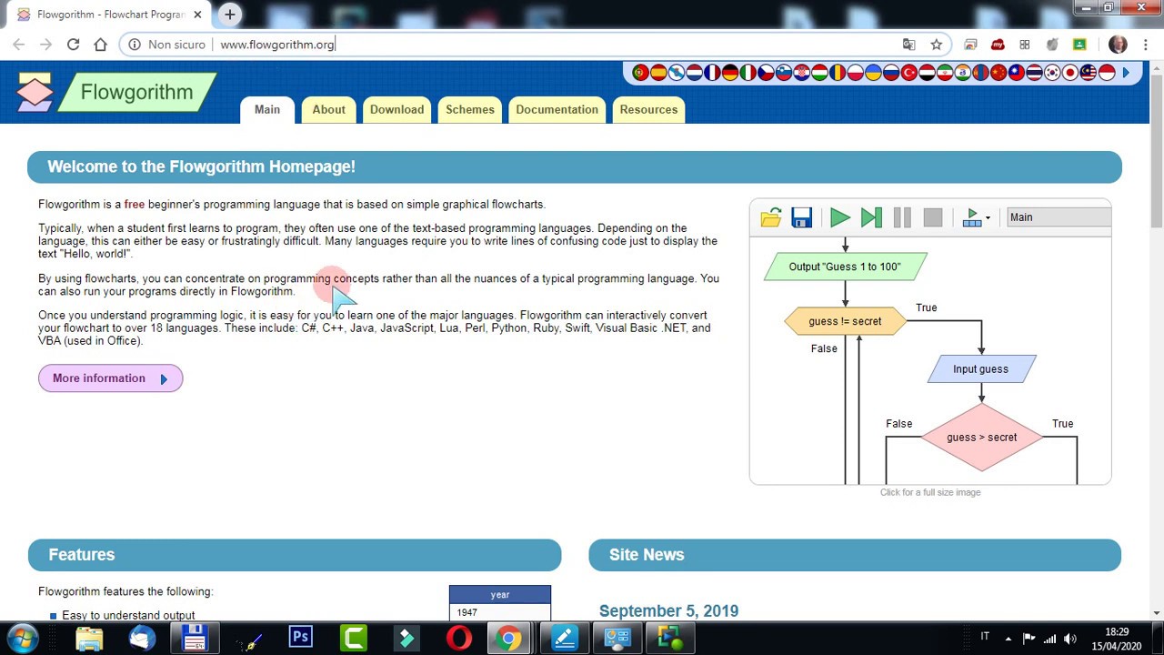
Task: Open the Download tab
Action: point(397,109)
